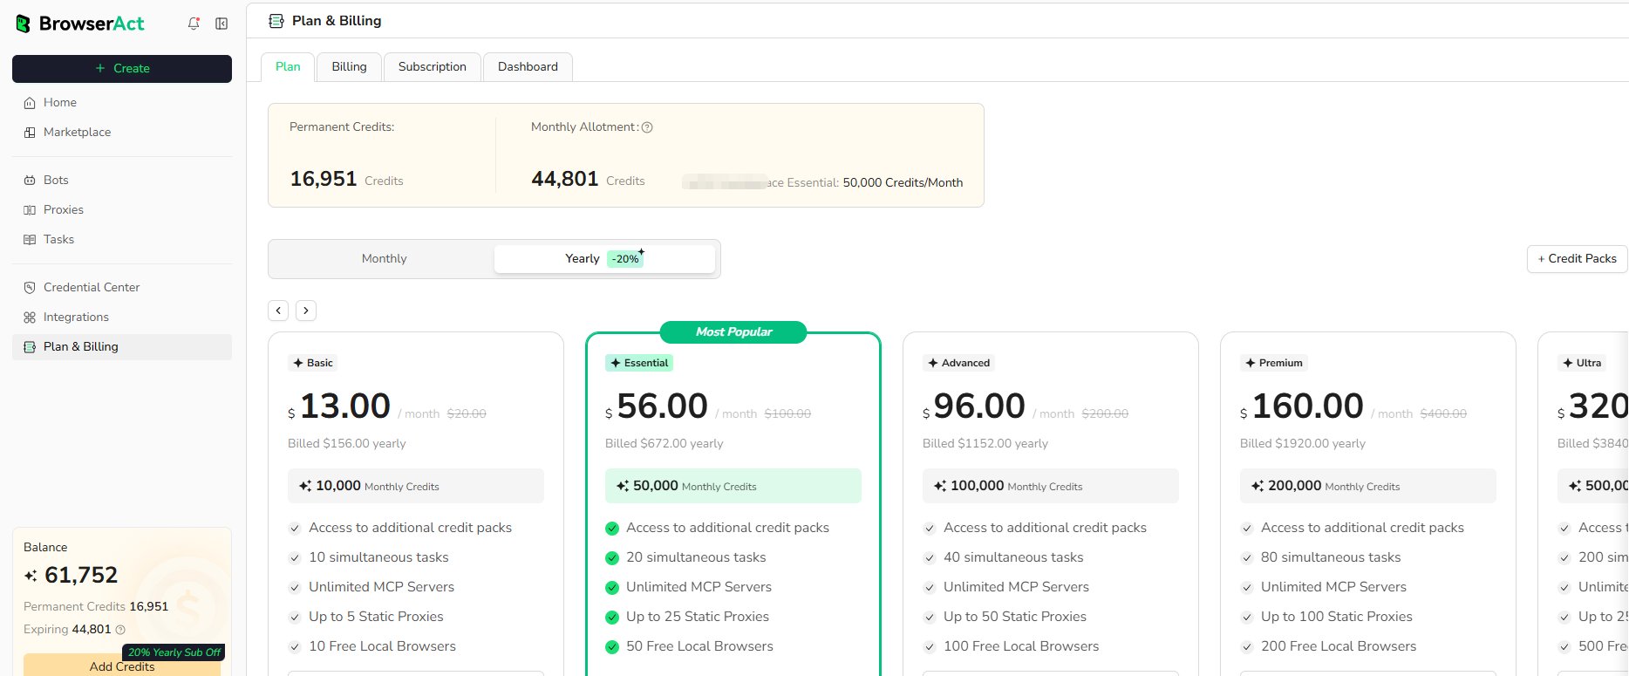
Task: Click green check beside 20 simultaneous tasks
Action: tap(612, 558)
